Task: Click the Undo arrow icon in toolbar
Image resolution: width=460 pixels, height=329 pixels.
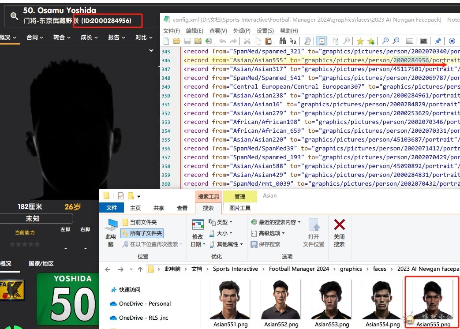Action: tap(222, 41)
